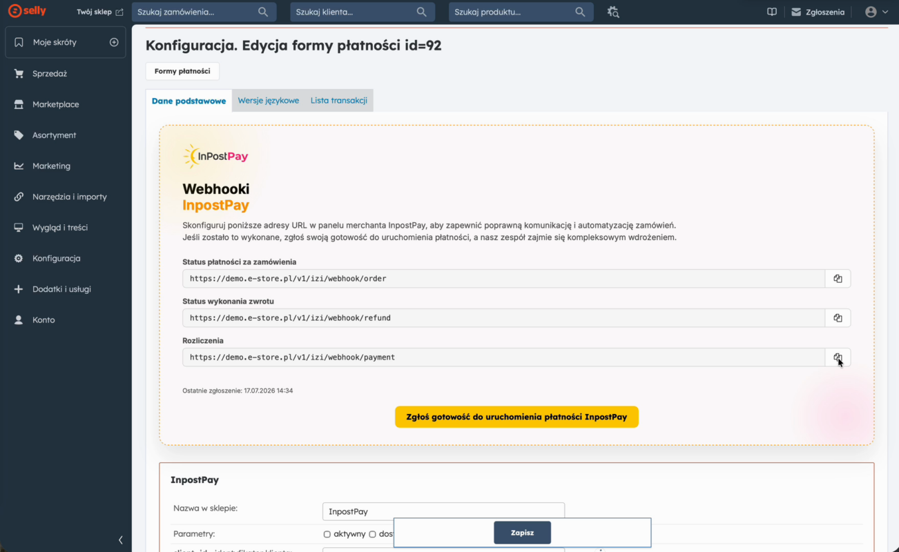Open the documentation book icon
Viewport: 899px width, 552px height.
coord(772,12)
